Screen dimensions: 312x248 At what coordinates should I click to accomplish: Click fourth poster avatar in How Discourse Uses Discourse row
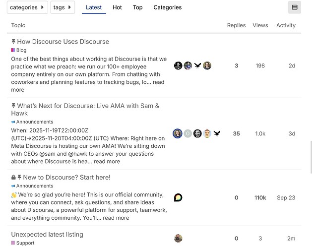[x=207, y=65]
